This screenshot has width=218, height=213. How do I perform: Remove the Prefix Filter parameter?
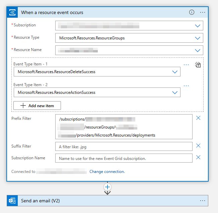click(198, 118)
